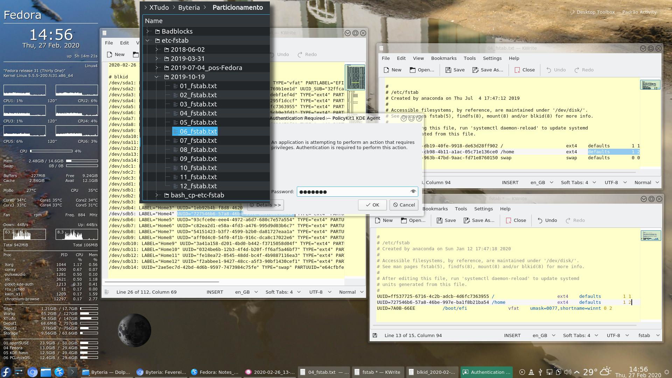
Task: Expand the bash_cp-etc-fstab folder
Action: click(157, 195)
